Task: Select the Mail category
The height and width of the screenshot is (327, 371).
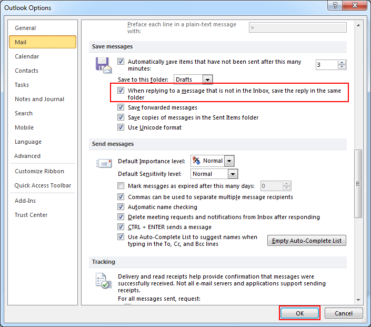Action: pyautogui.click(x=43, y=42)
